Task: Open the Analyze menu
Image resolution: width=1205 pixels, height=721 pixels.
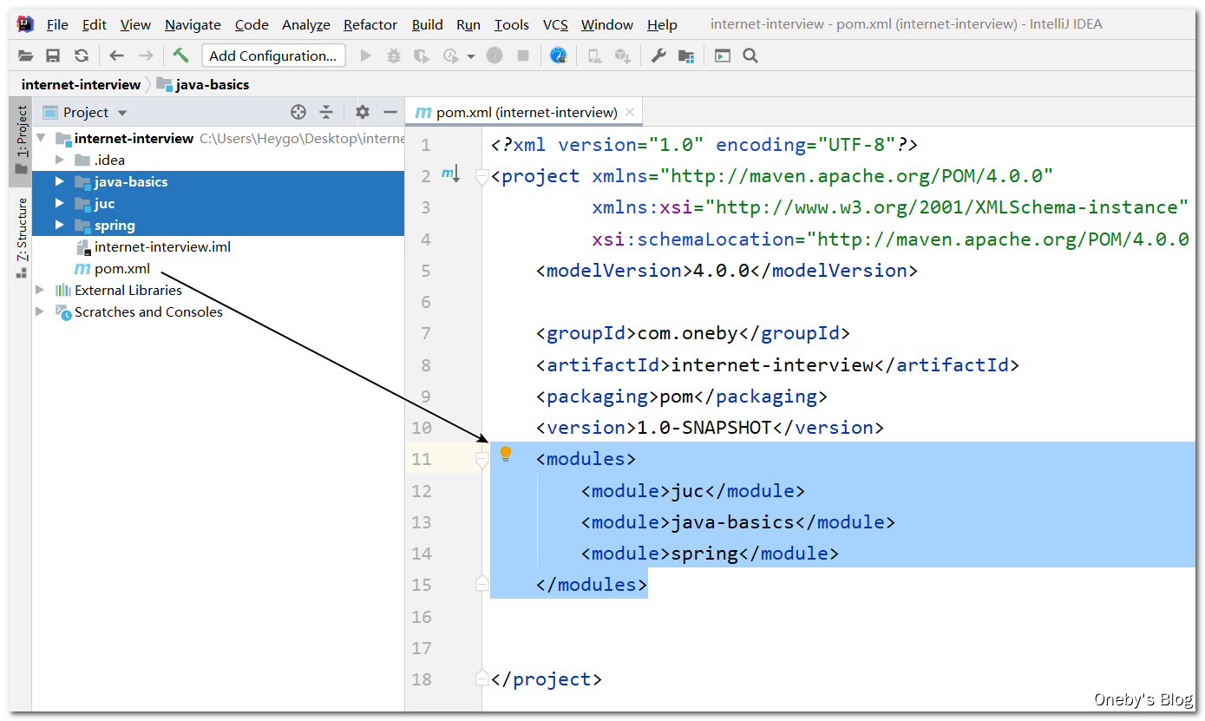Action: click(x=306, y=24)
